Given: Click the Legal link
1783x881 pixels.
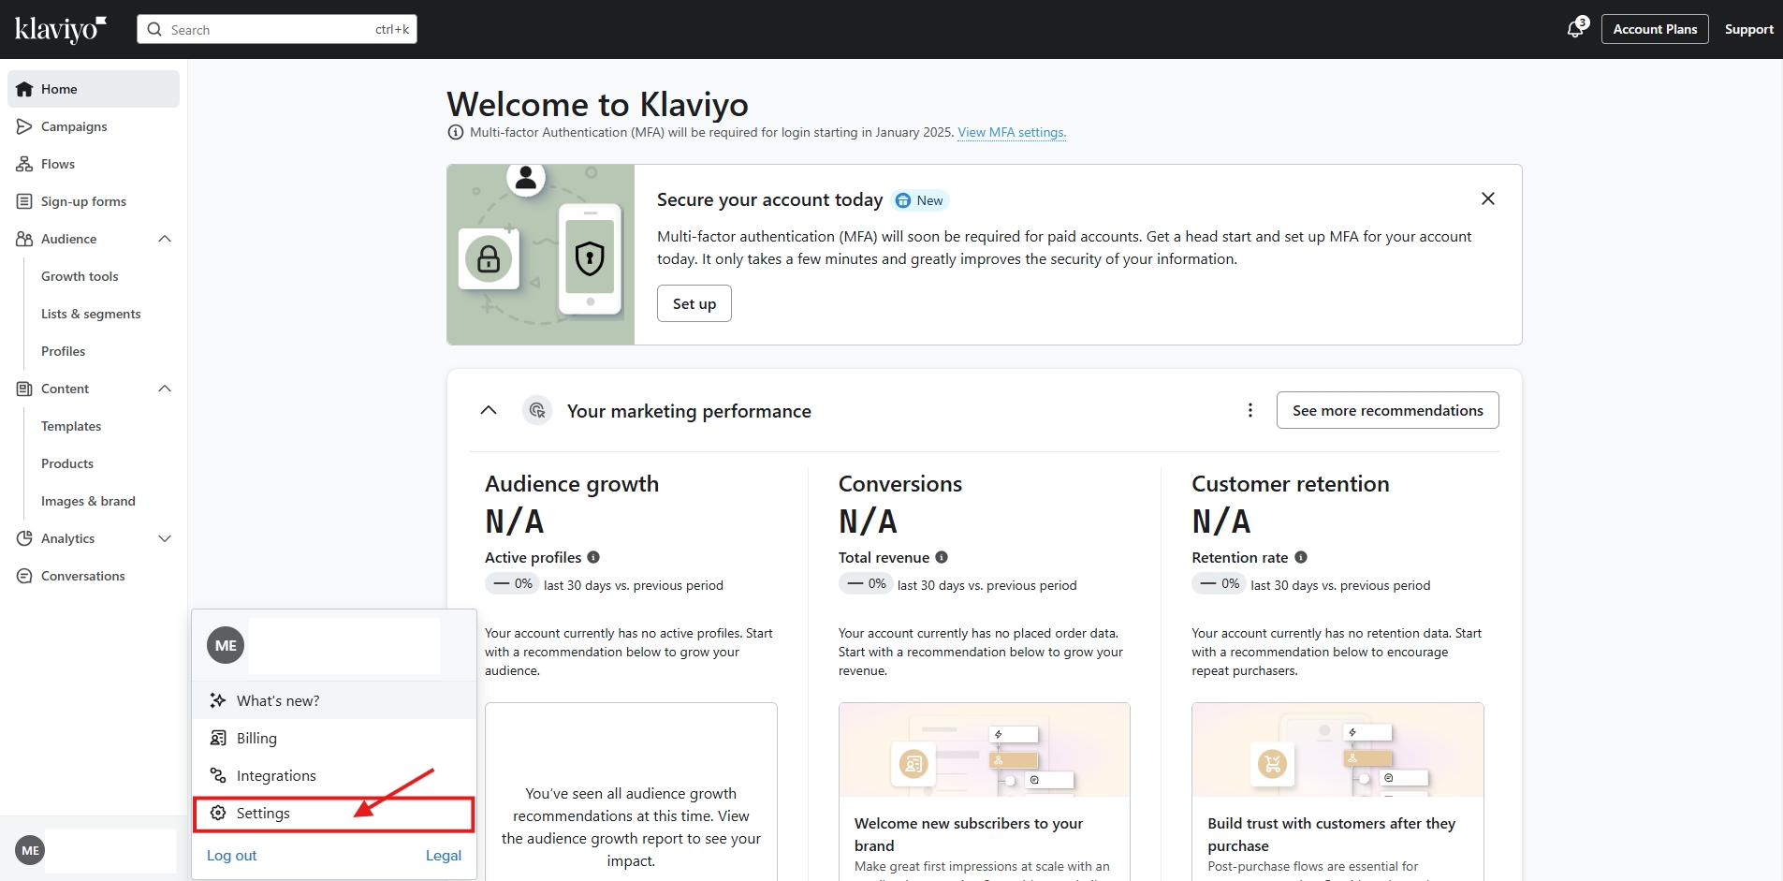Looking at the screenshot, I should [x=444, y=856].
